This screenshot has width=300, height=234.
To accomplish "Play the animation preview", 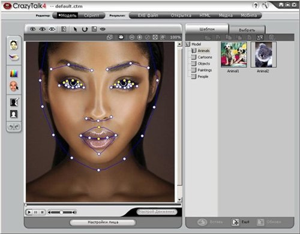I will click(x=29, y=212).
